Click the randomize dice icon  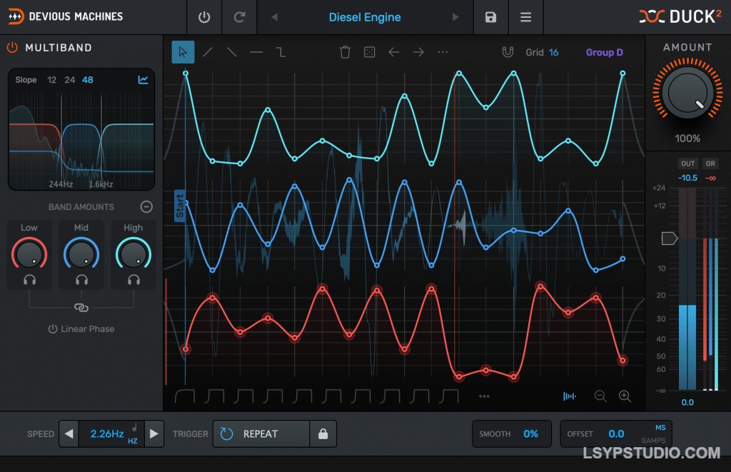click(369, 52)
